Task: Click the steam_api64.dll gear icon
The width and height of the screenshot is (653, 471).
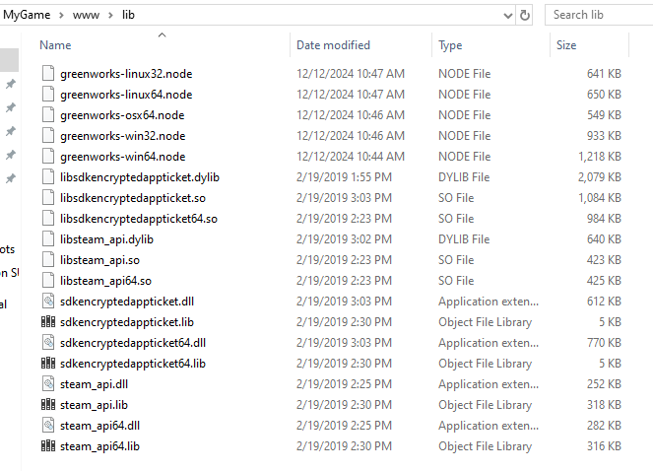Action: (48, 425)
